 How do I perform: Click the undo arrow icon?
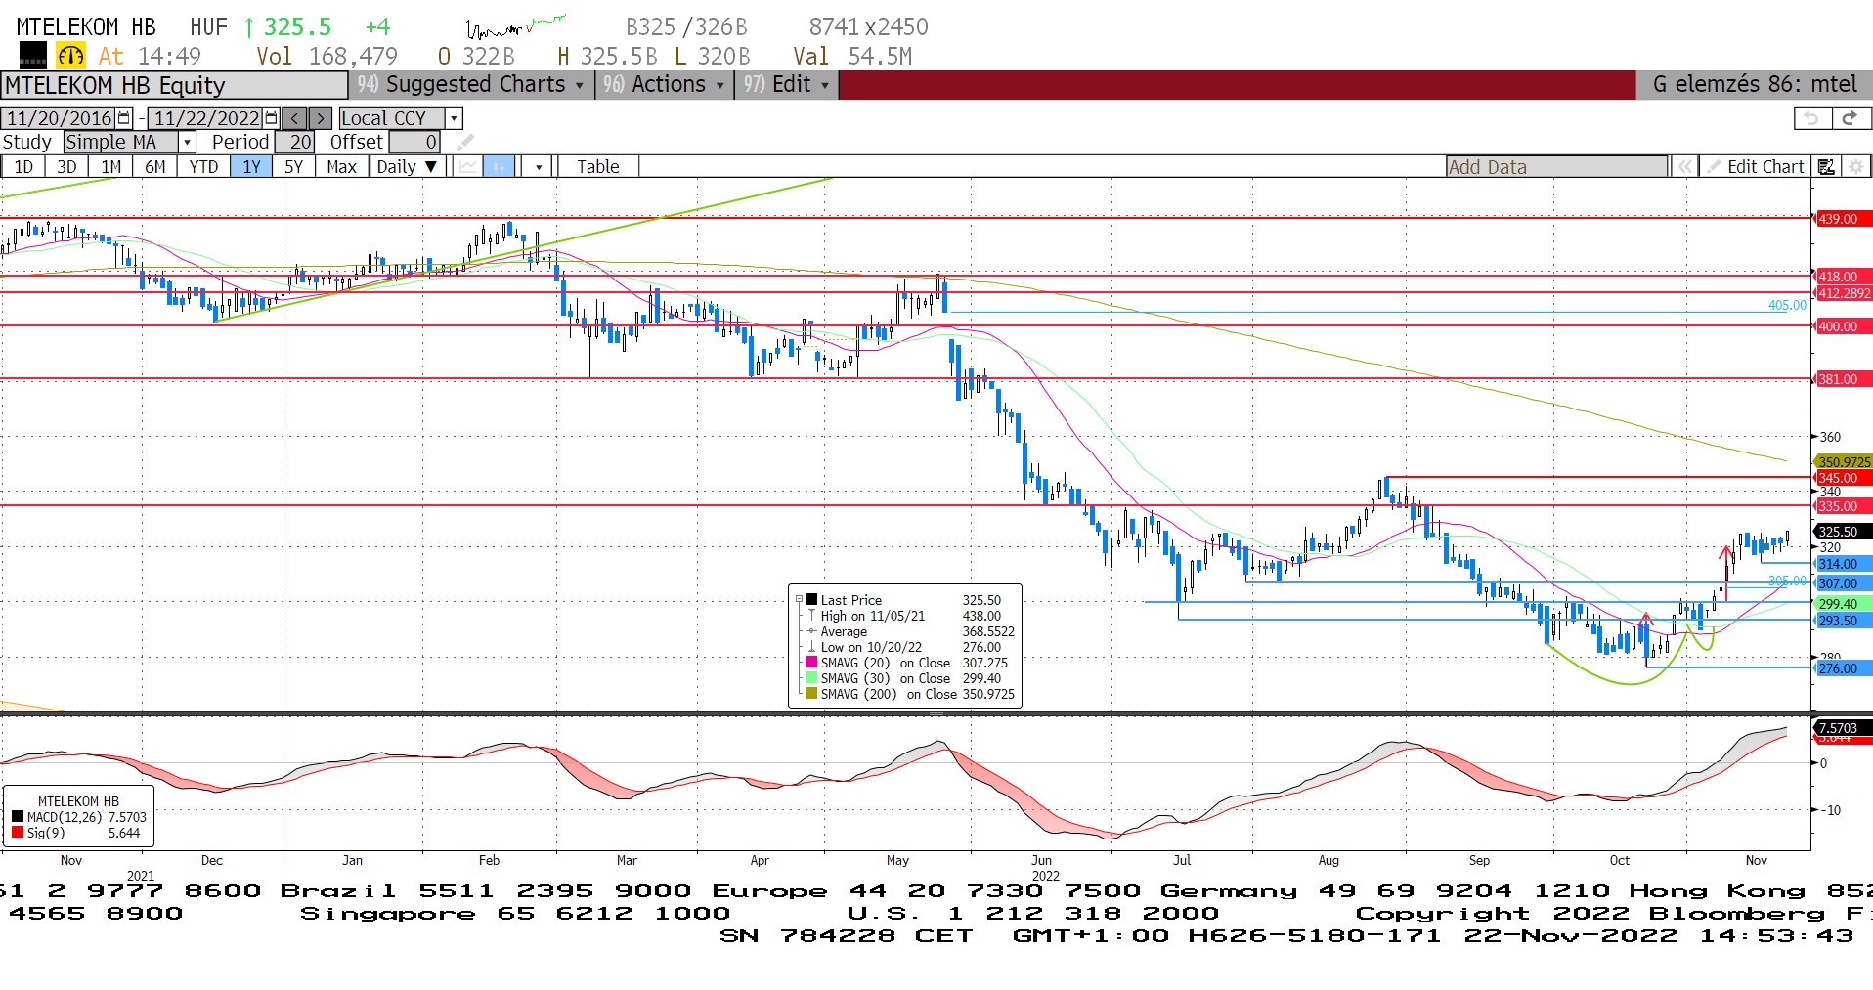pyautogui.click(x=1812, y=118)
